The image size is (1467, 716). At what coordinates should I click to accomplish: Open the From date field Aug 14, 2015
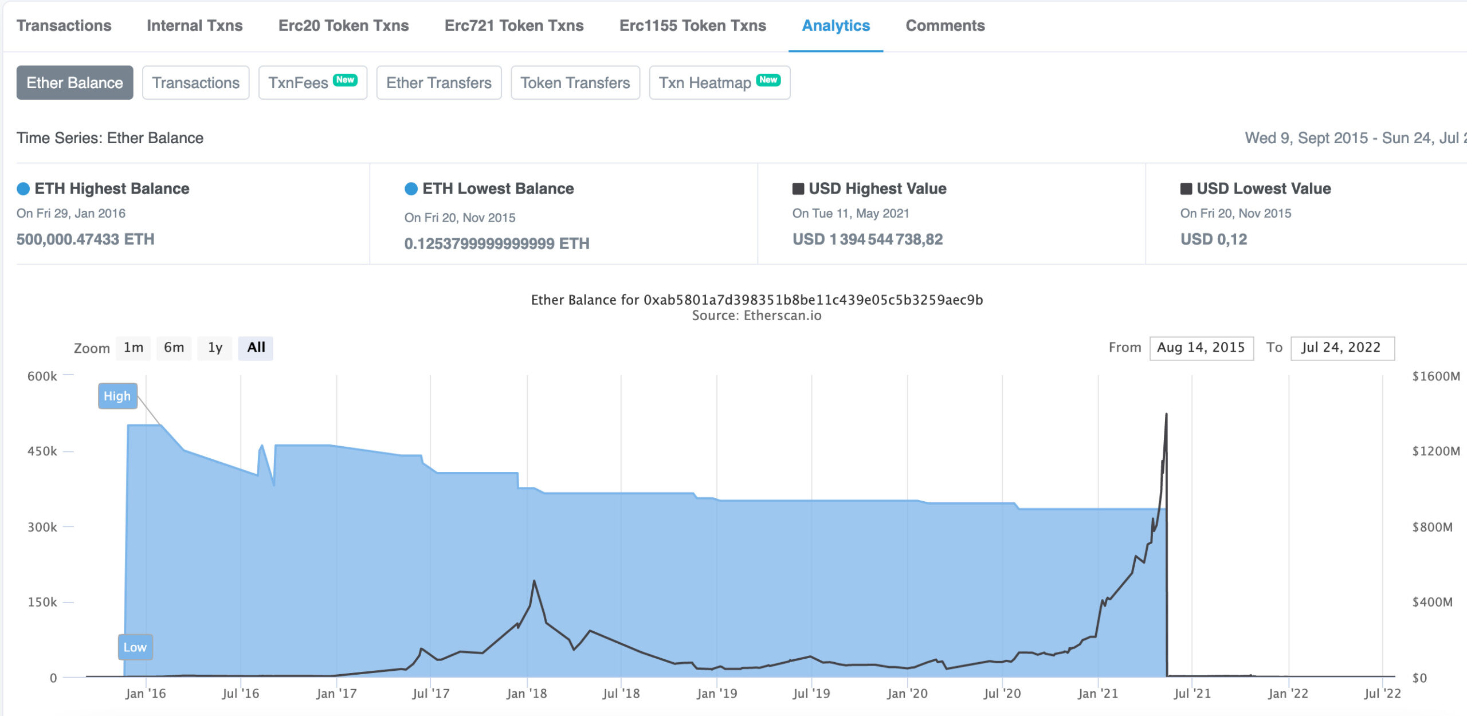tap(1202, 348)
